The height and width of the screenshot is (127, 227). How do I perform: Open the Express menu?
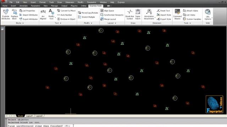pos(121,2)
